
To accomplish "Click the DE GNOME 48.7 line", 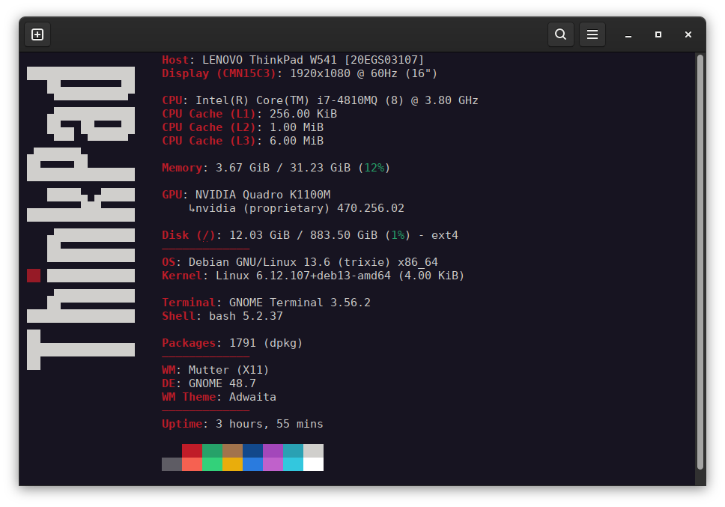I will coord(208,383).
